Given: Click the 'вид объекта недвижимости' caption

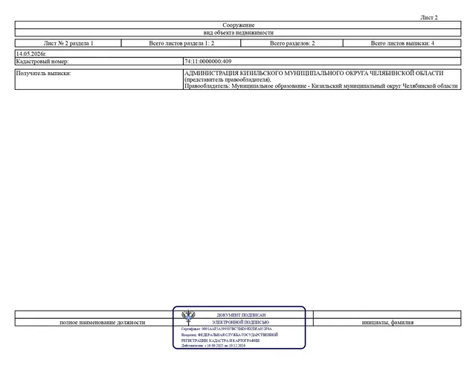Looking at the screenshot, I should pos(238,33).
